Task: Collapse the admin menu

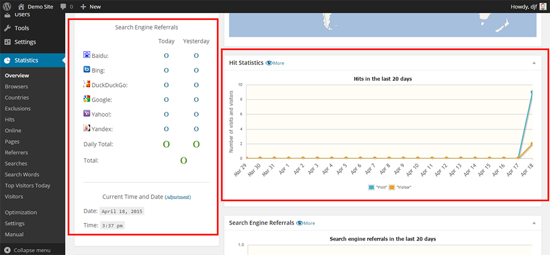Action: tap(32, 251)
